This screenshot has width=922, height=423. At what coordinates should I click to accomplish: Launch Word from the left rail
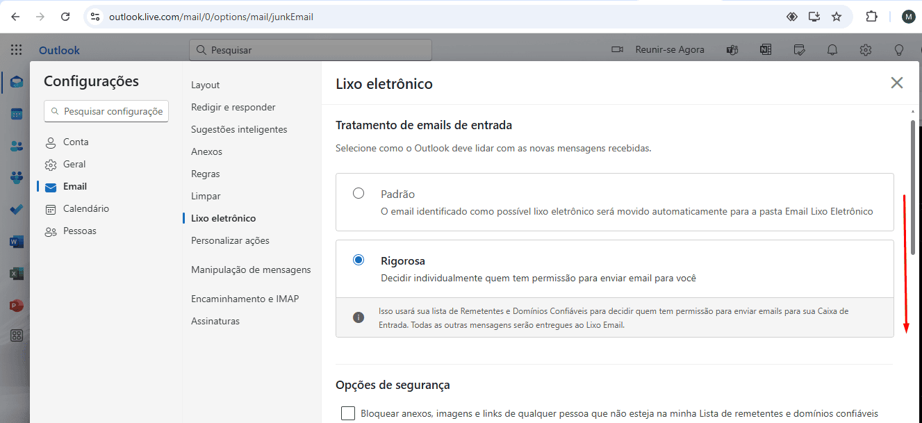(x=17, y=242)
